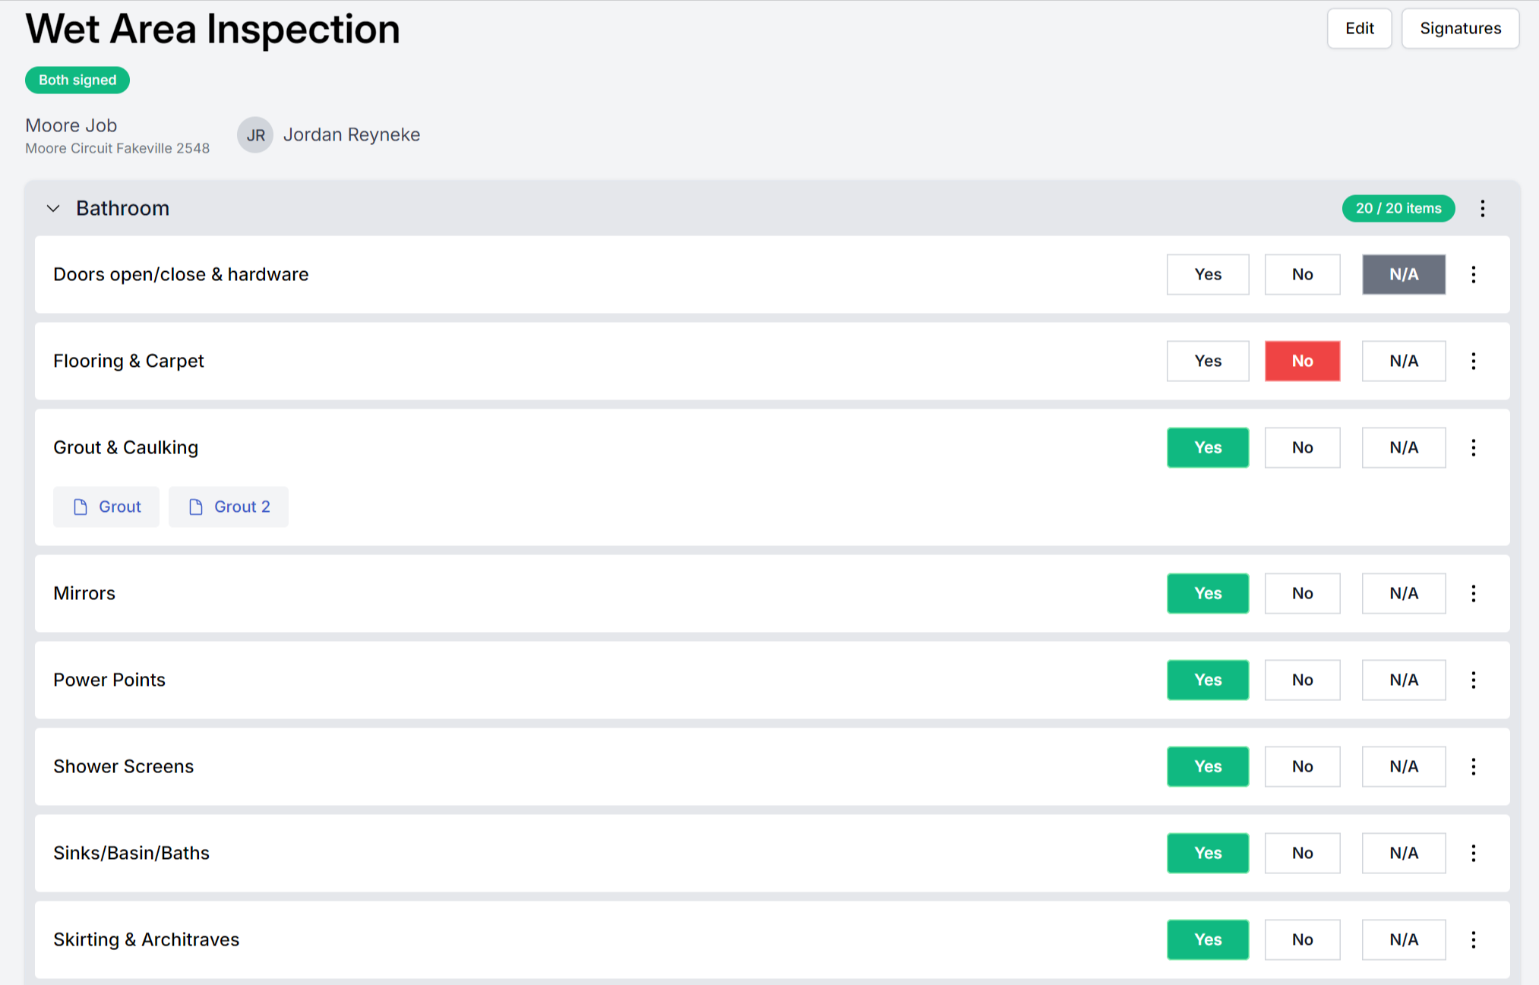Open the Signatures view
This screenshot has width=1539, height=985.
[x=1459, y=28]
